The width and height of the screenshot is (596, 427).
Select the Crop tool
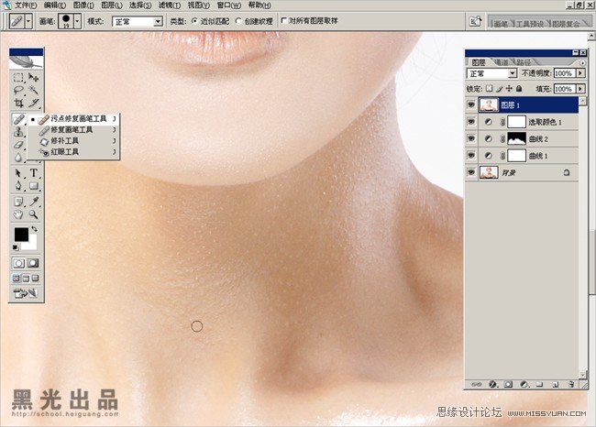(x=18, y=103)
